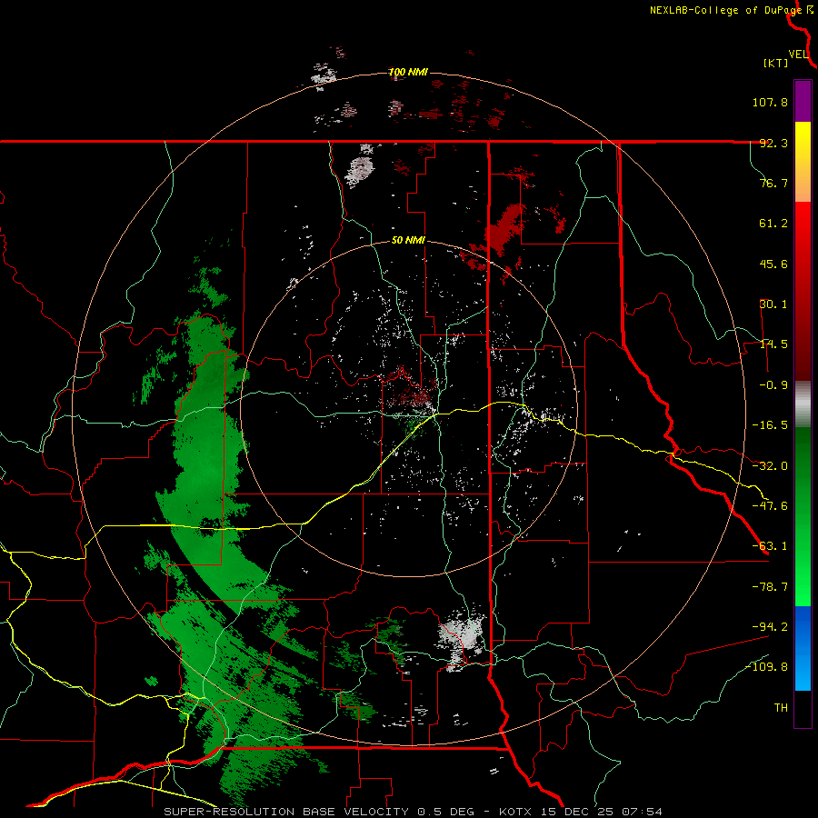Click the TH legend label
This screenshot has height=818, width=818.
click(x=781, y=708)
